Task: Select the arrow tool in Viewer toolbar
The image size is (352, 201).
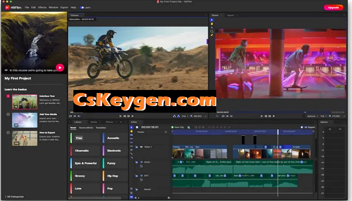Action: tap(212, 20)
